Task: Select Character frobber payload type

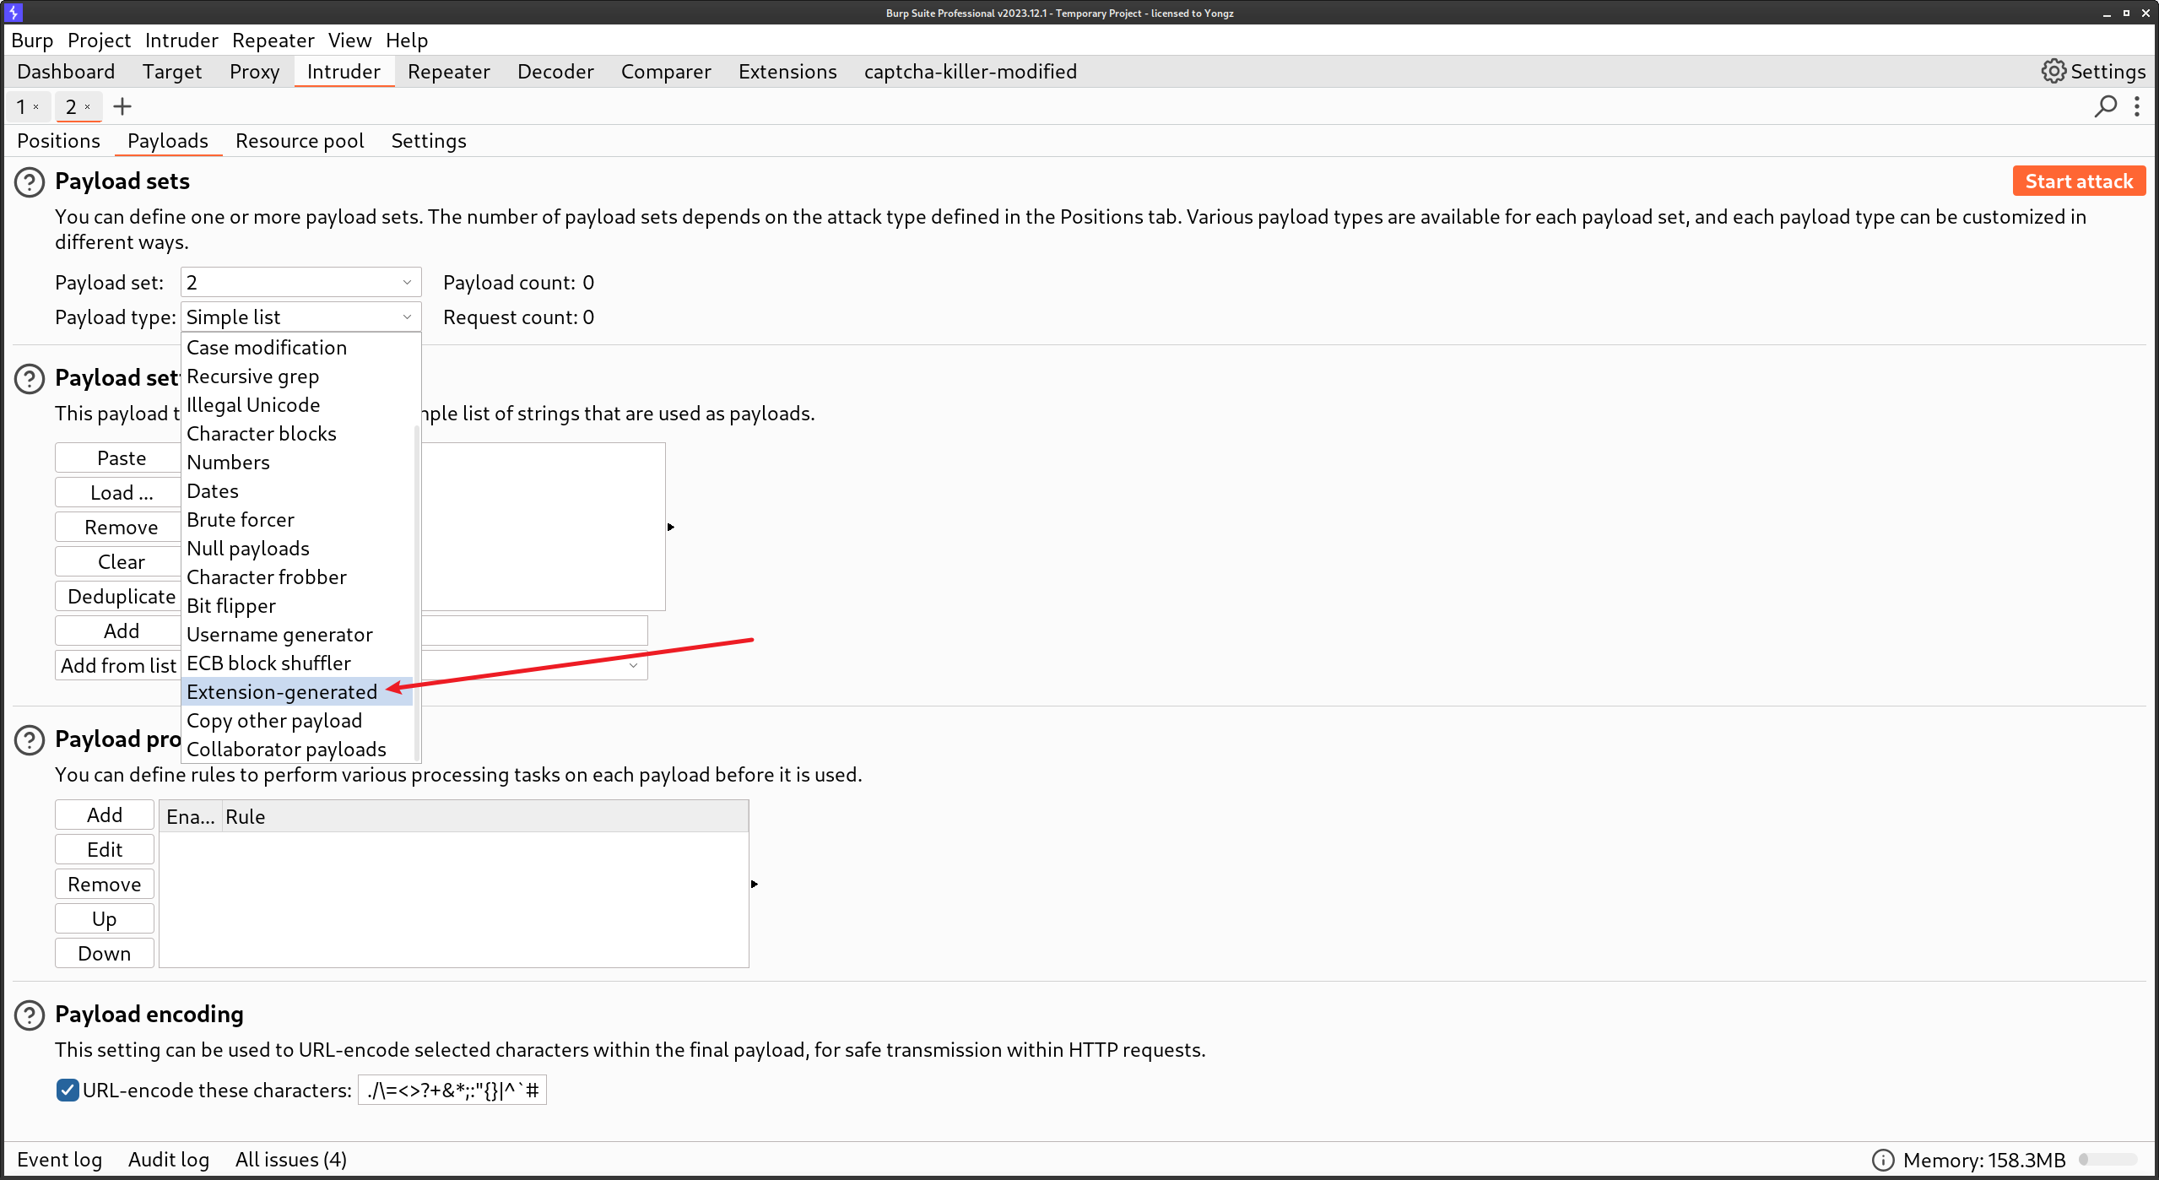Action: pos(297,577)
